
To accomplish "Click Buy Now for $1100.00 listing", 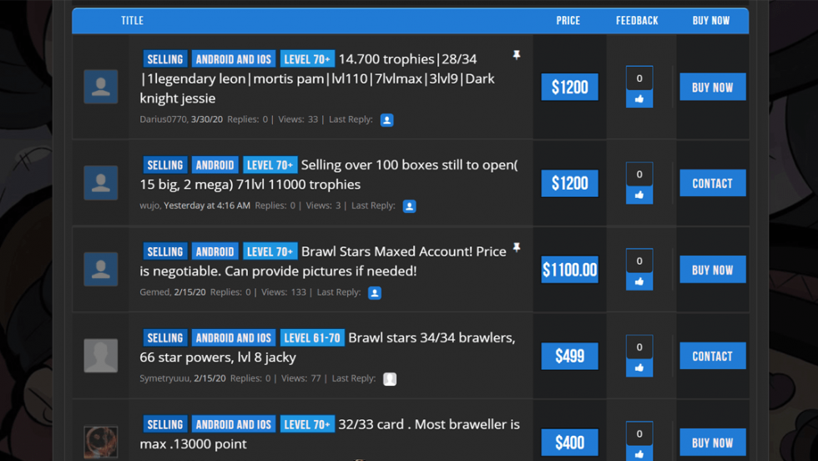I will click(x=713, y=270).
